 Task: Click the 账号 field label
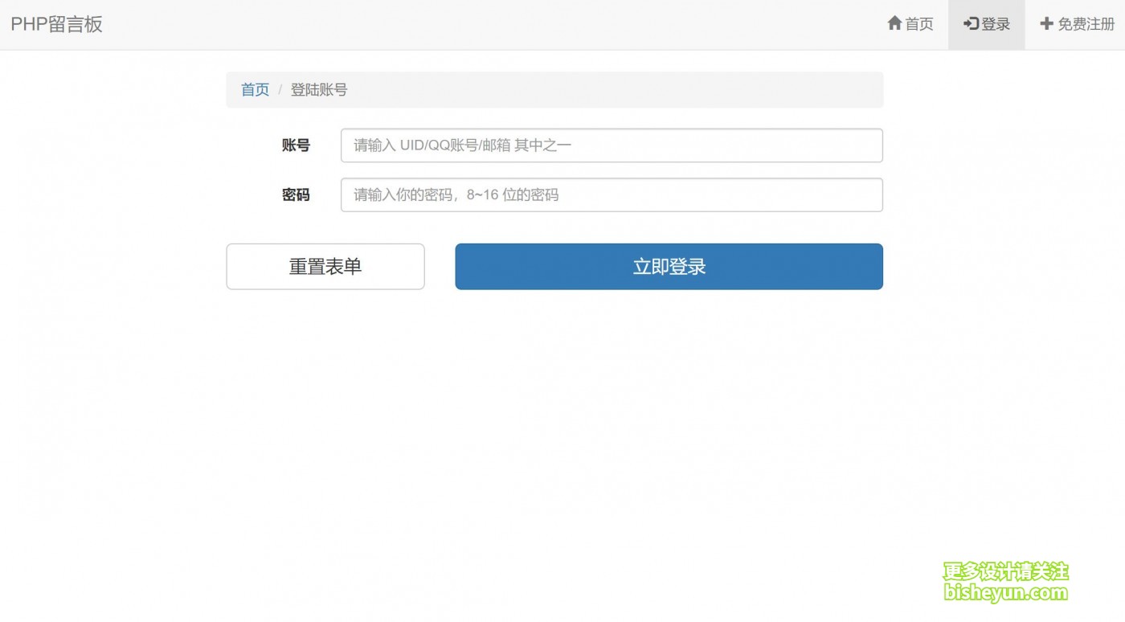click(x=296, y=145)
